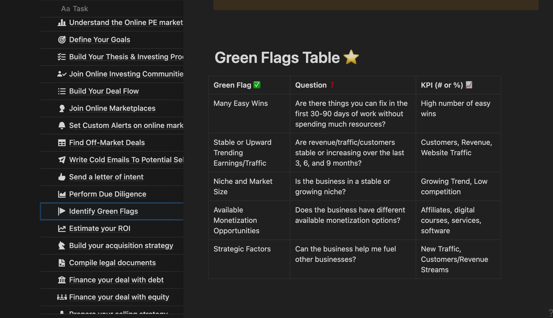Image resolution: width=553 pixels, height=318 pixels.
Task: Click the checklist icon beside Build Your Thesis
Action: [62, 57]
